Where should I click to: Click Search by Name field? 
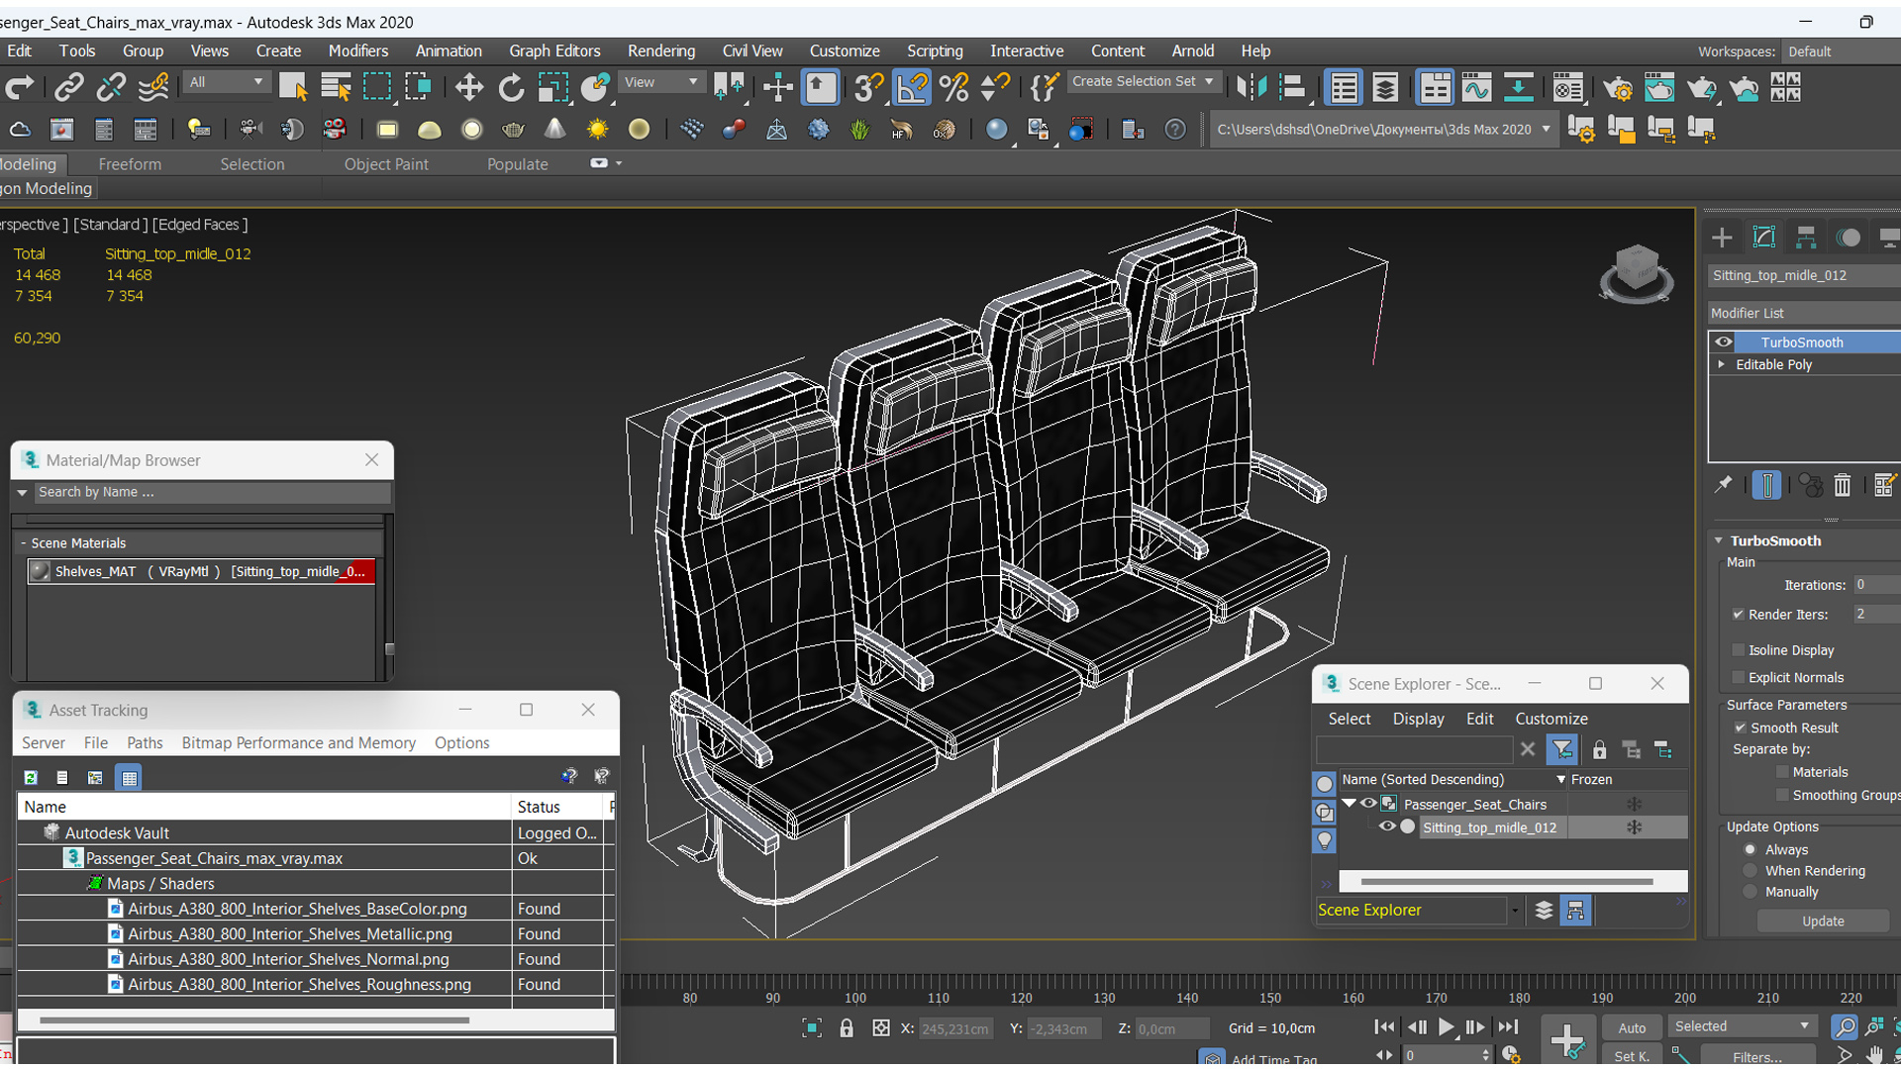coord(212,493)
